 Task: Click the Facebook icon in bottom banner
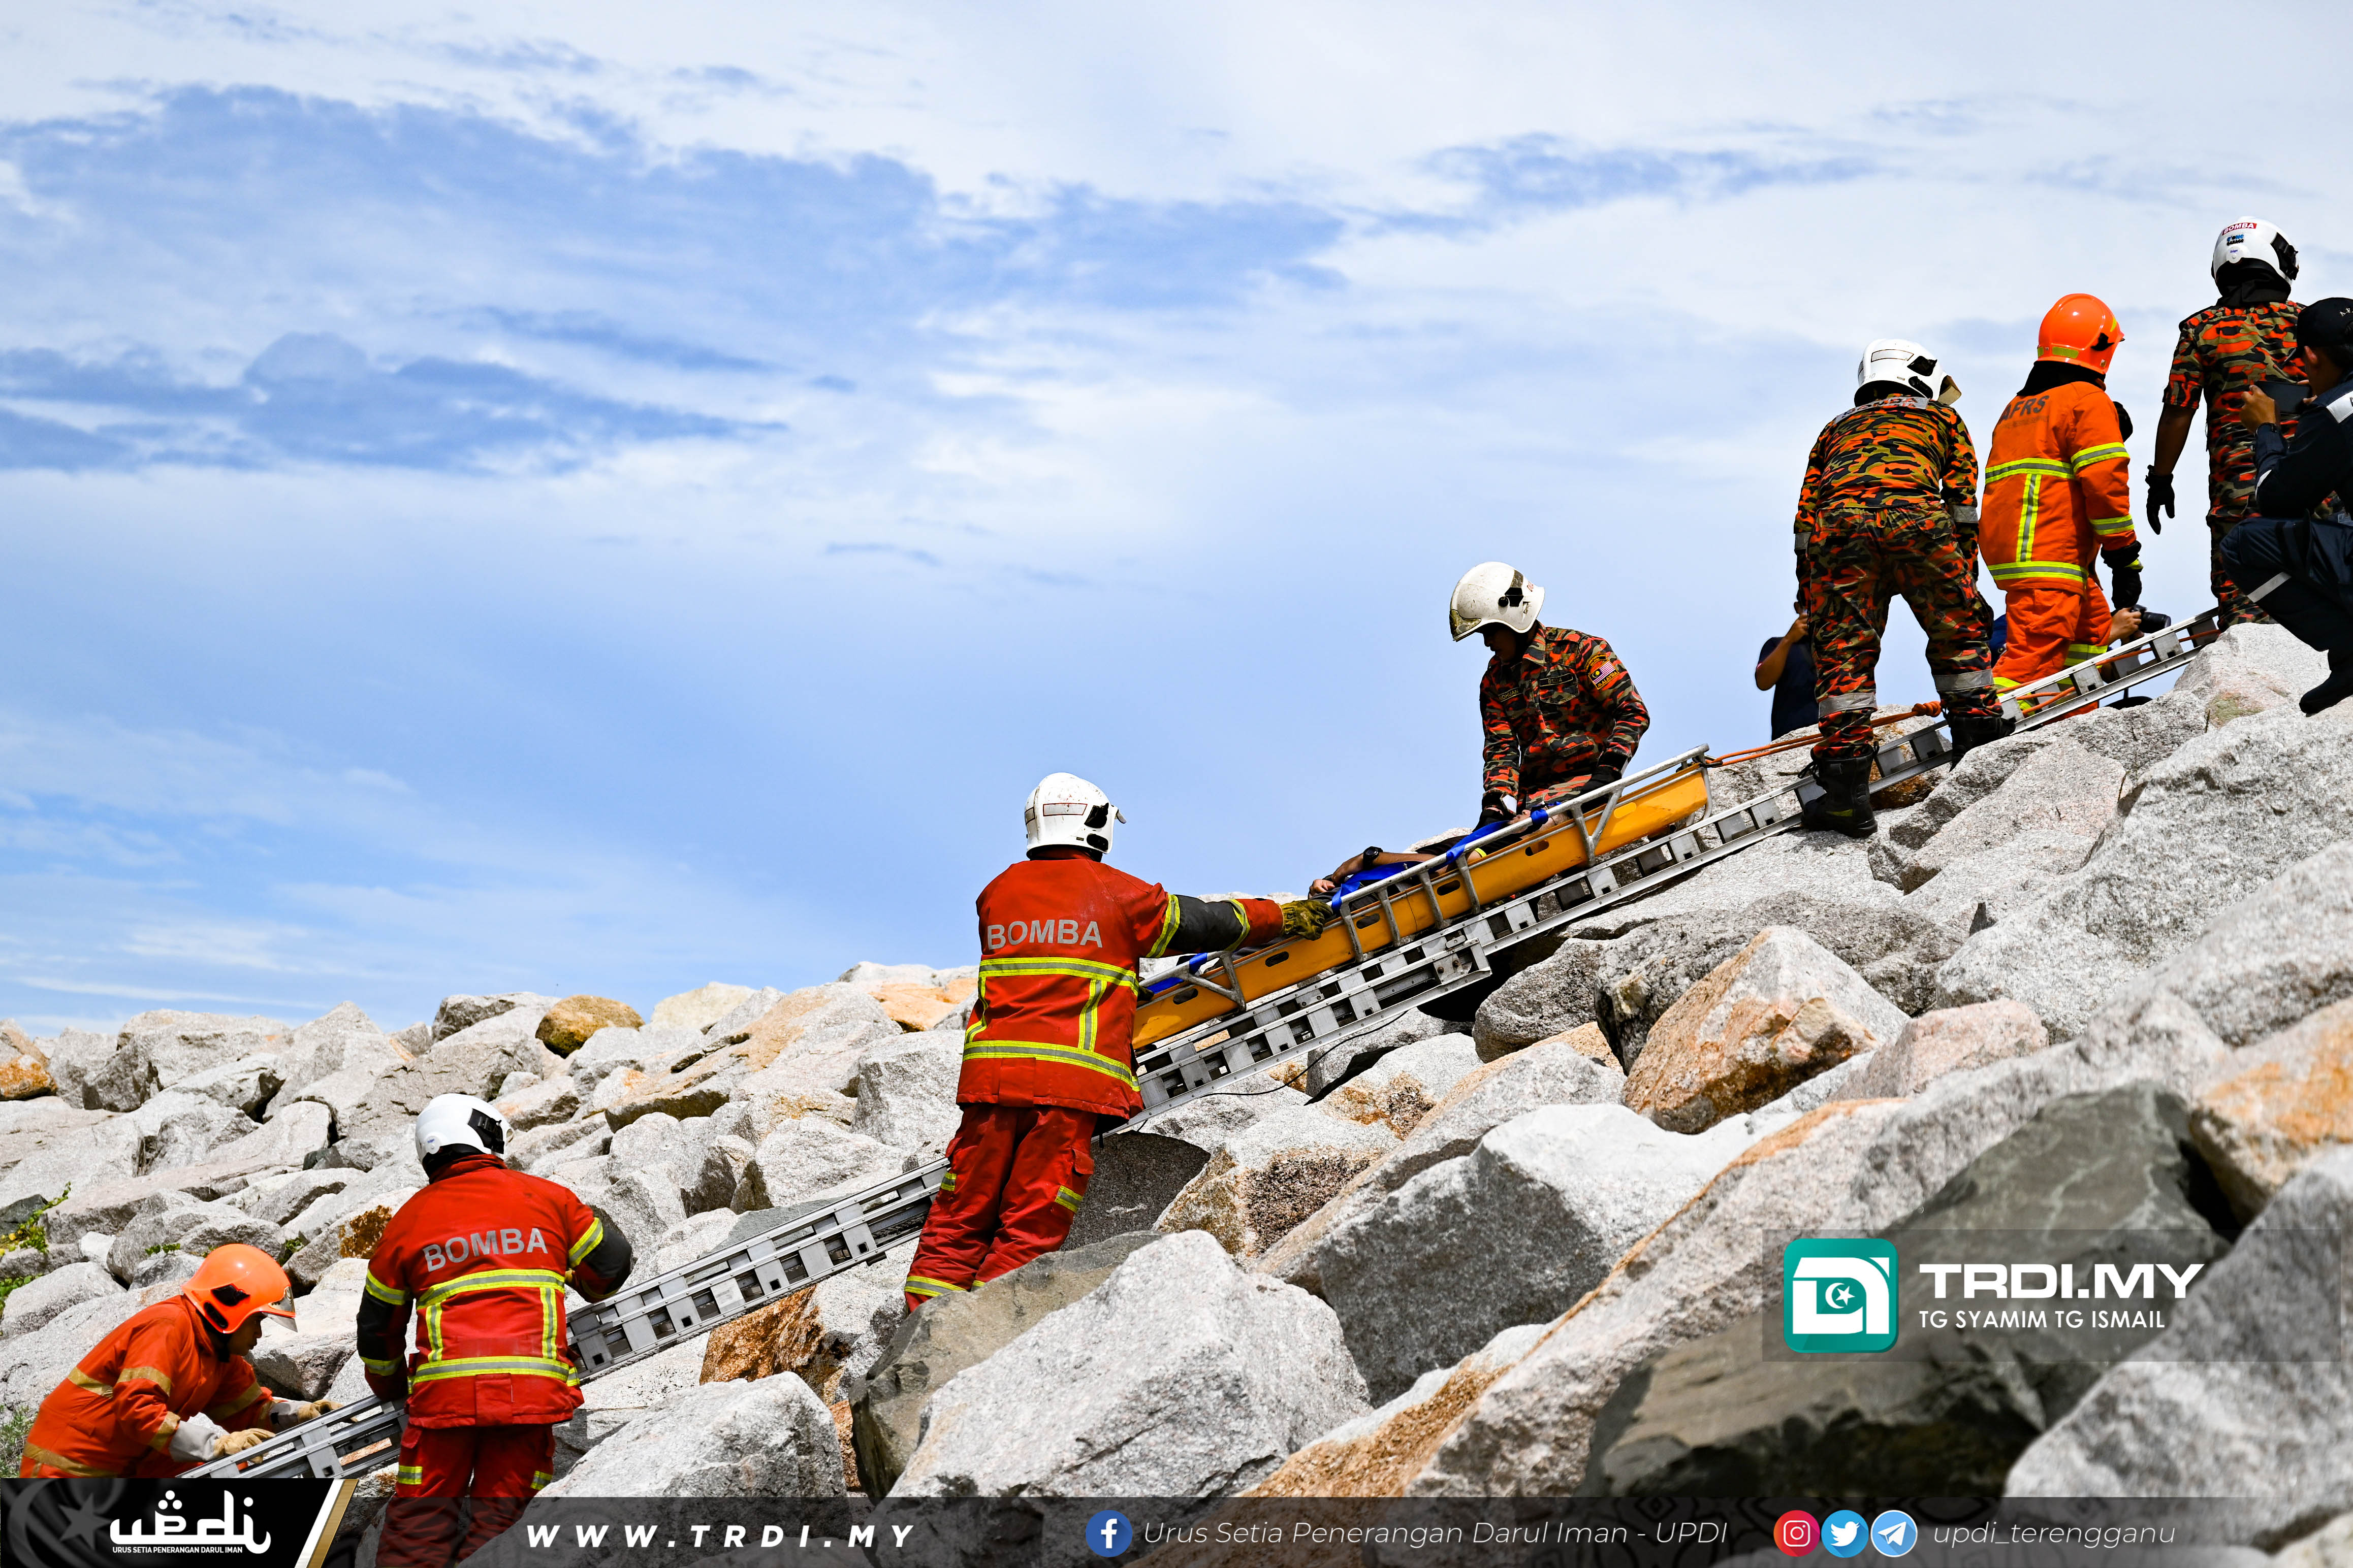tap(1108, 1533)
